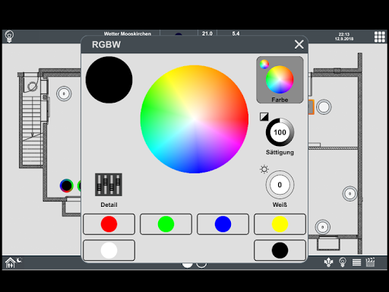Click the large black color preview circle

[x=109, y=80]
